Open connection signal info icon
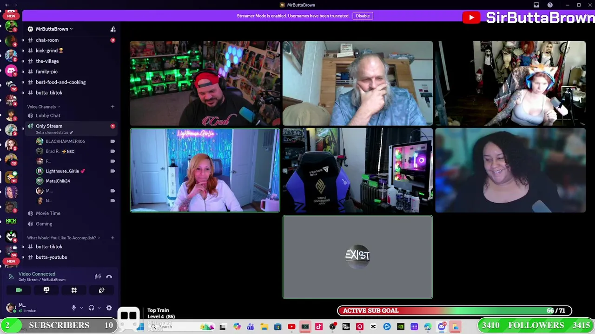This screenshot has width=595, height=334. tap(11, 276)
